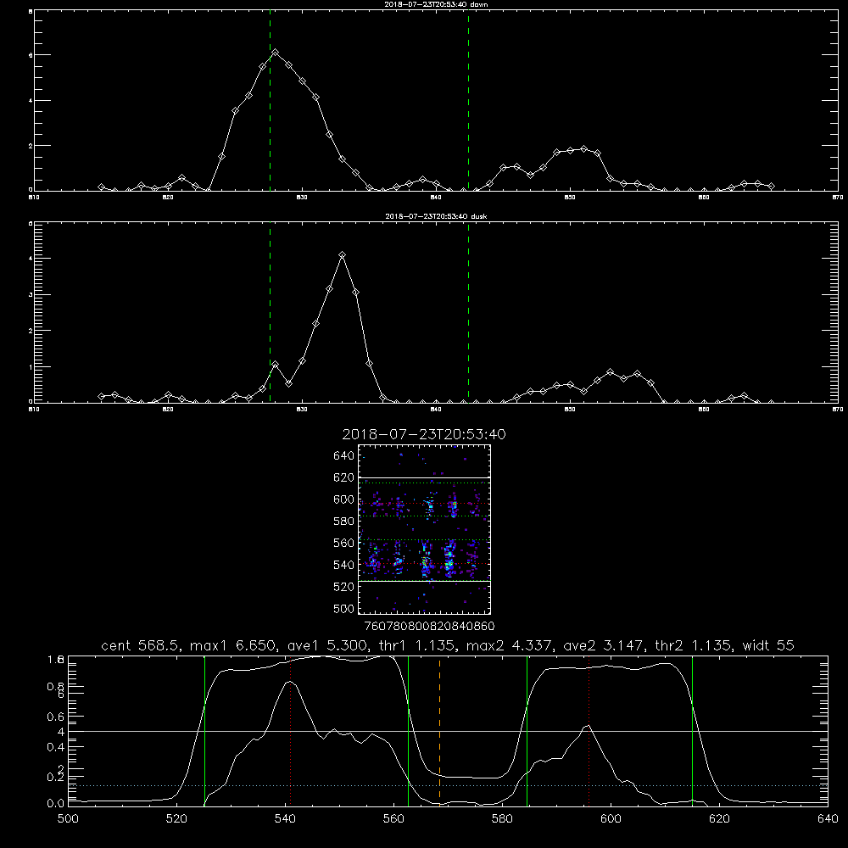848x848 pixels.
Task: Click the timestamp title above the heat-map image
Action: (x=424, y=434)
